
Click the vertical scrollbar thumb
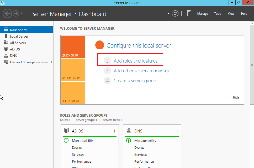[252, 65]
